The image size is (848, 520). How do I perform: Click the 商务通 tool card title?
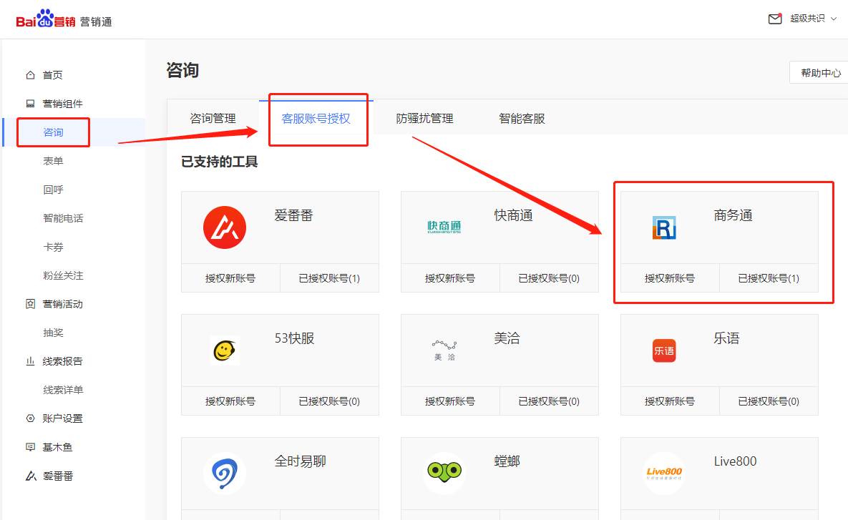point(733,216)
